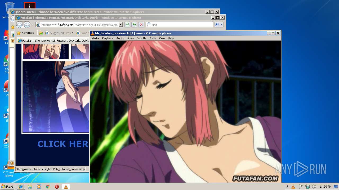Open the VLC Tools menu
This screenshot has height=190, width=339.
(153, 38)
